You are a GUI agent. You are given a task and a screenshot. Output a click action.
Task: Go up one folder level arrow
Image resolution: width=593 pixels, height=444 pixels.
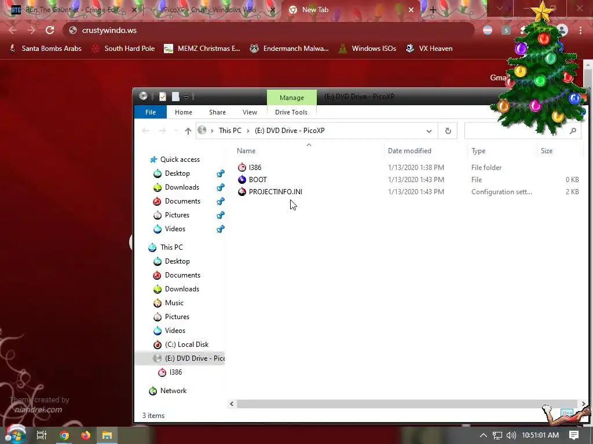click(x=188, y=131)
